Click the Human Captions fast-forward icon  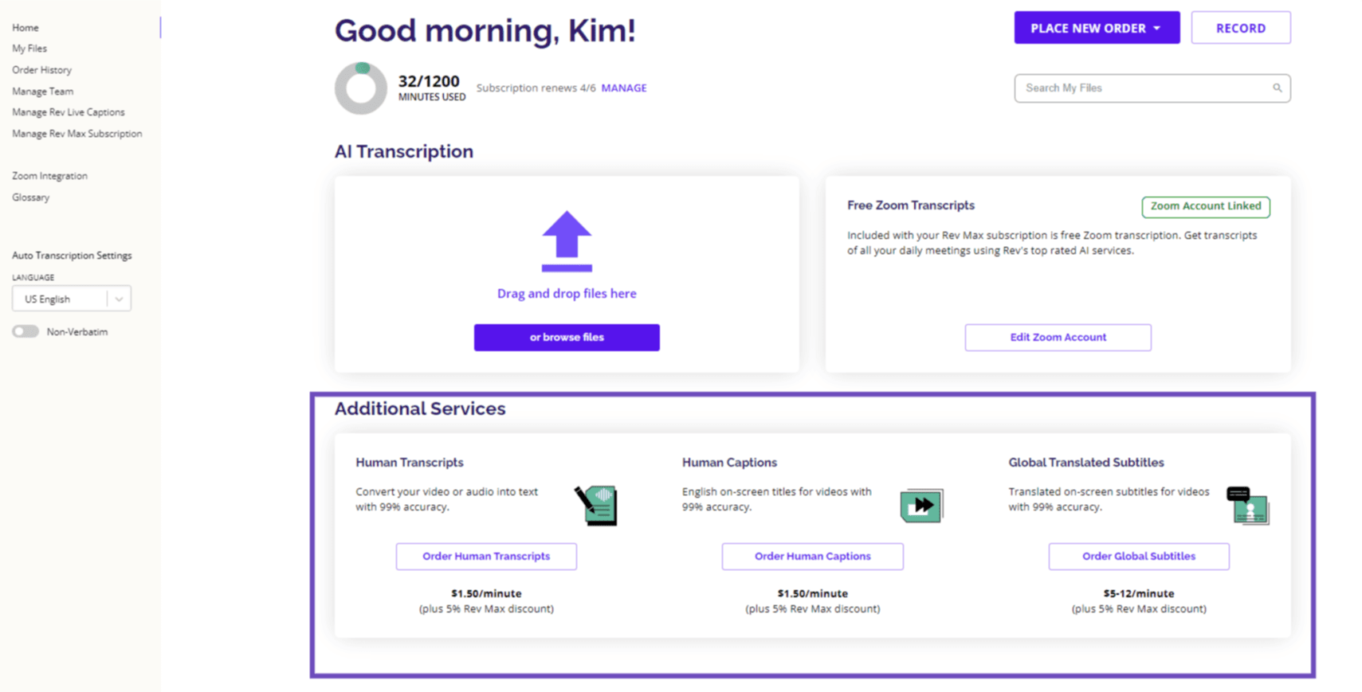click(x=921, y=506)
